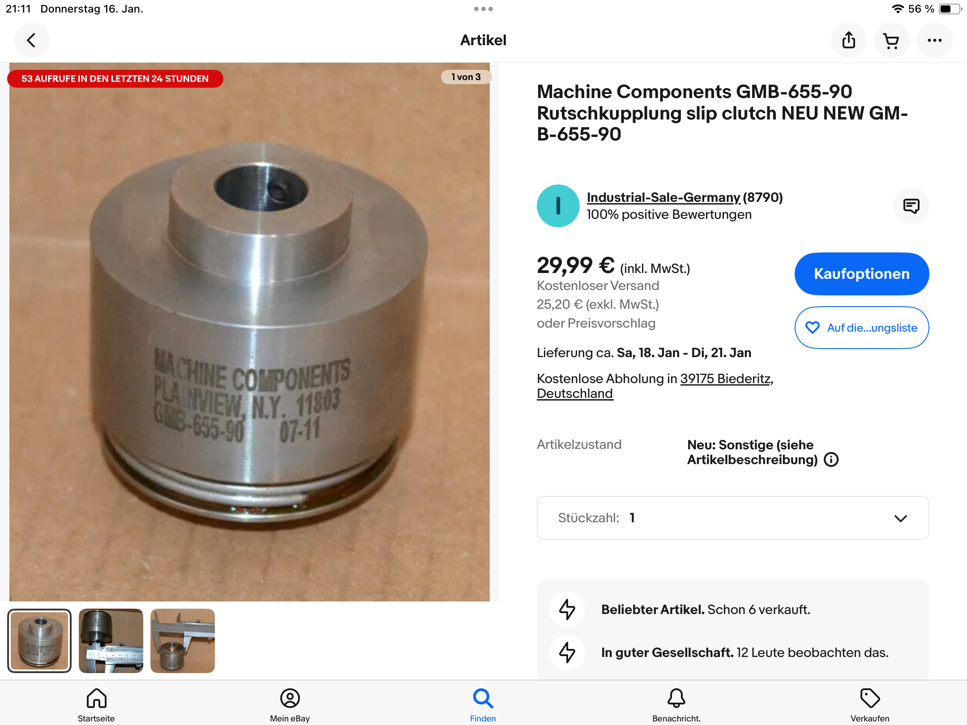Open the Mein eBay tab

pyautogui.click(x=290, y=705)
